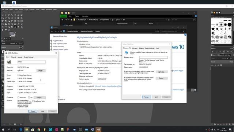Open Uzak tab in Sistem Özellikleri dialog
Screen dimensions: 234x132
(157, 48)
